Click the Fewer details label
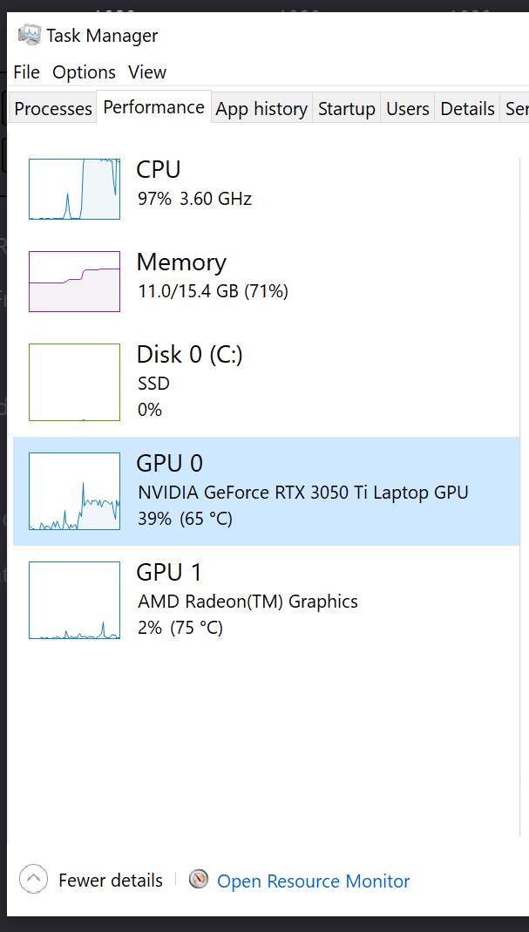The width and height of the screenshot is (529, 932). coord(111,880)
